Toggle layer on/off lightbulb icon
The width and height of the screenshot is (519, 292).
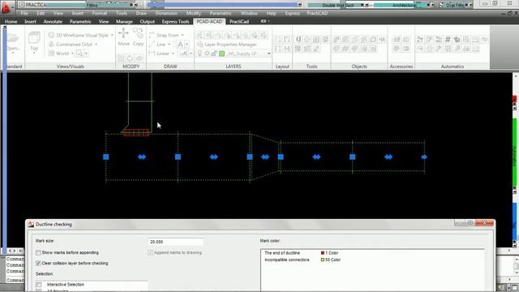tap(199, 54)
